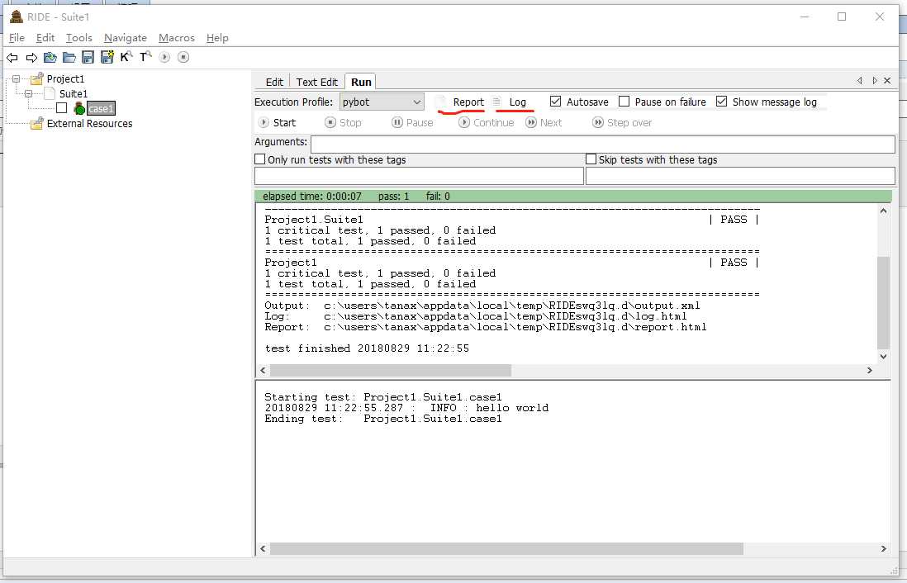Click the message log scroll-right arrow

click(x=883, y=548)
